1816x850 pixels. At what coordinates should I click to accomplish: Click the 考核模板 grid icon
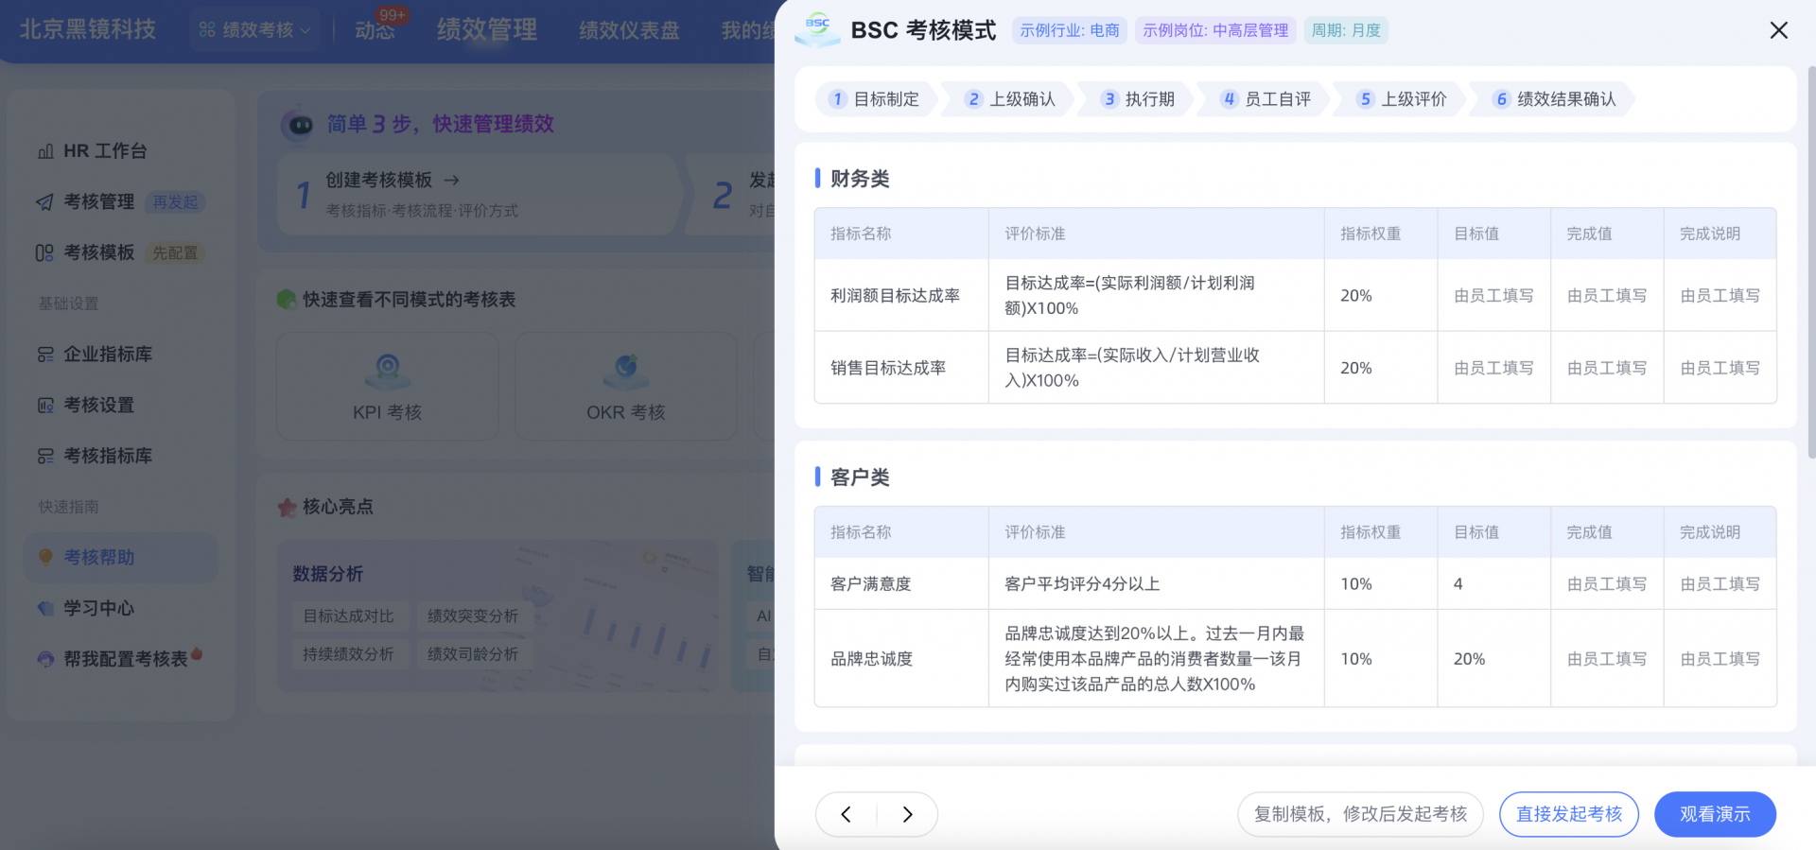point(45,253)
